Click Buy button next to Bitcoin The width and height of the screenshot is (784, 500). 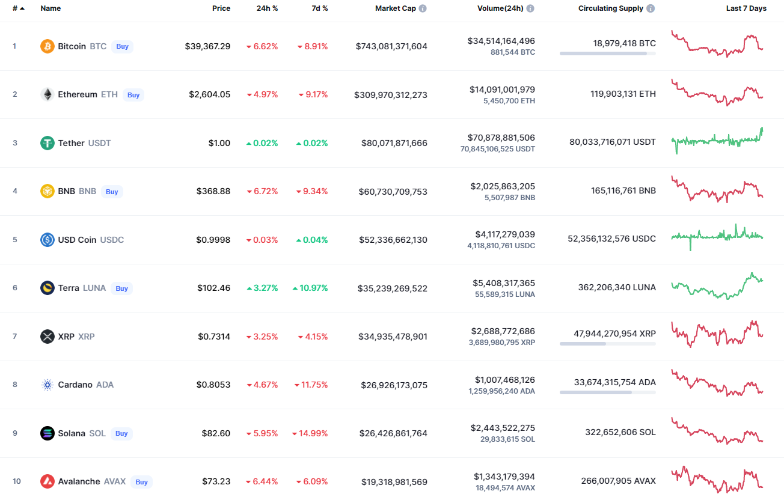coord(123,46)
